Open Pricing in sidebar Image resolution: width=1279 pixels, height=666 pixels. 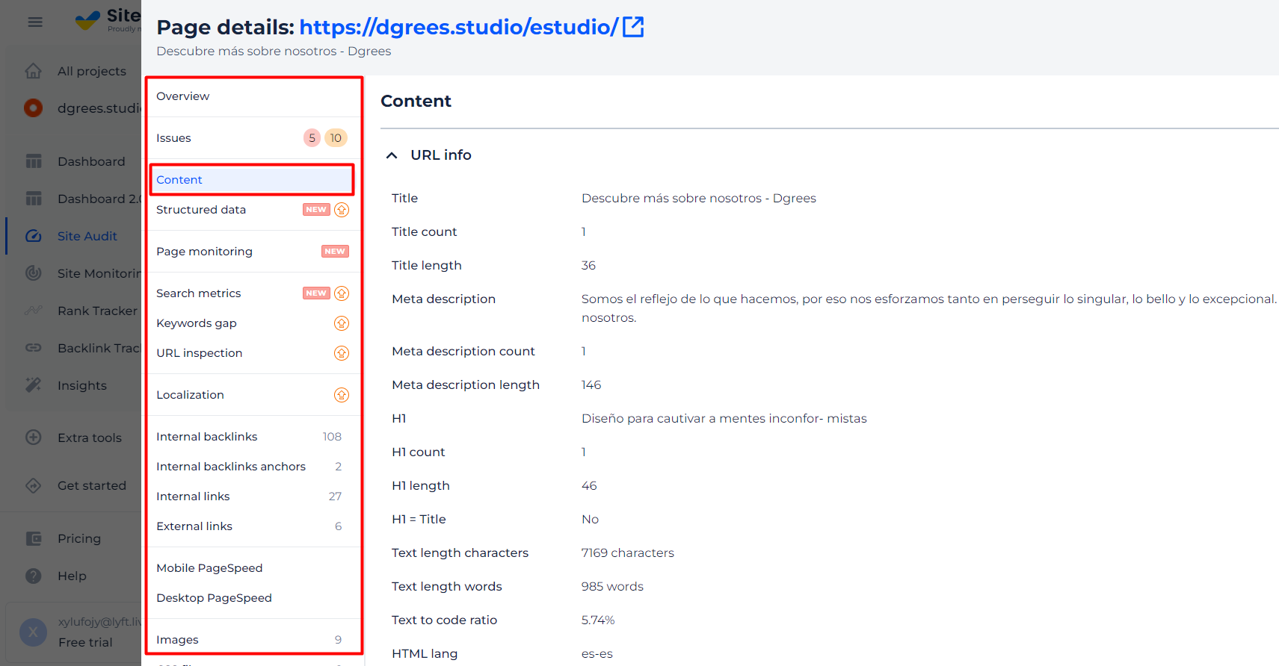(x=79, y=538)
